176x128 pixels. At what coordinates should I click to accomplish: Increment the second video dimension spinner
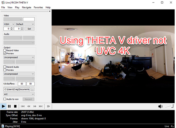pyautogui.click(x=22, y=28)
